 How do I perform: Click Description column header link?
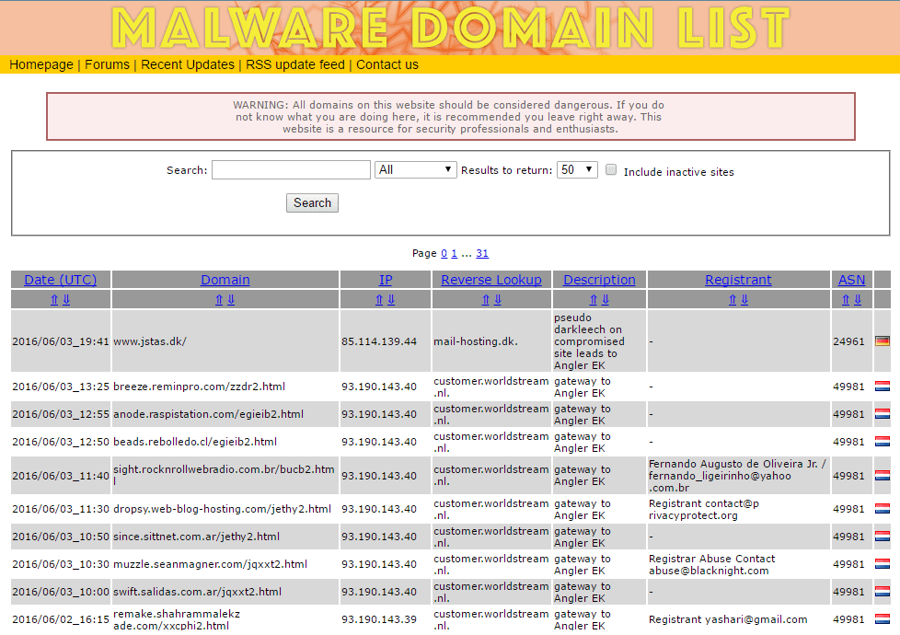click(599, 280)
